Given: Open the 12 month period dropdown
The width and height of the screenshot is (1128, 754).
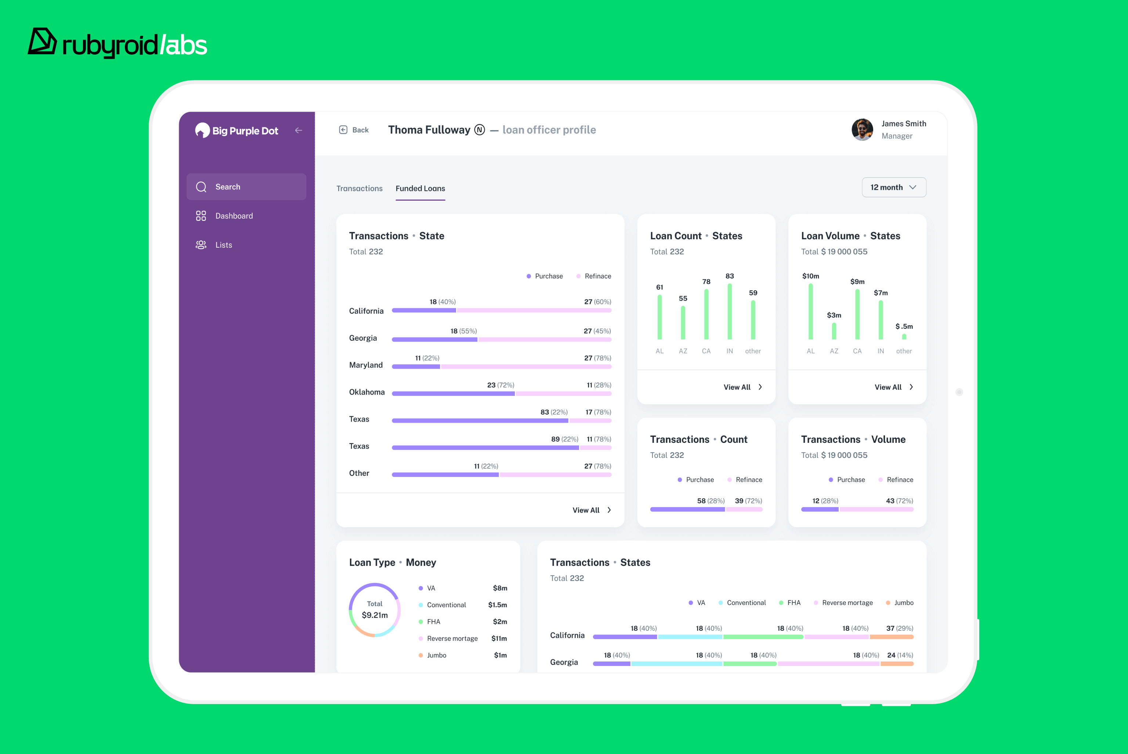Looking at the screenshot, I should [894, 187].
